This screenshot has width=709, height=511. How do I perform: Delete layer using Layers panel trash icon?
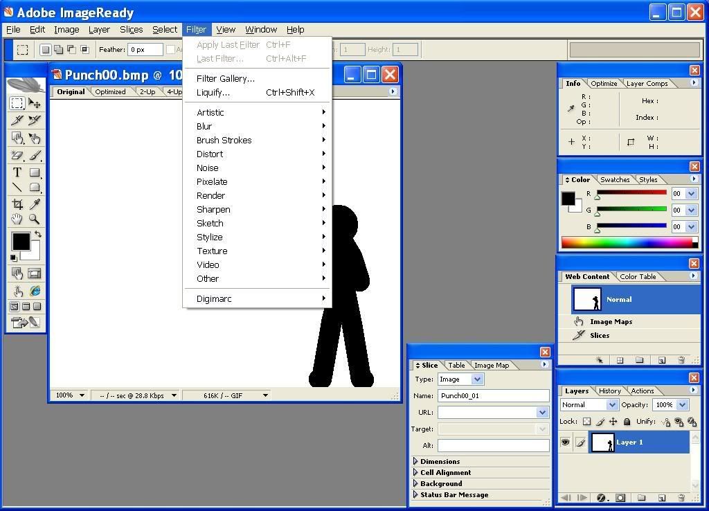click(681, 497)
